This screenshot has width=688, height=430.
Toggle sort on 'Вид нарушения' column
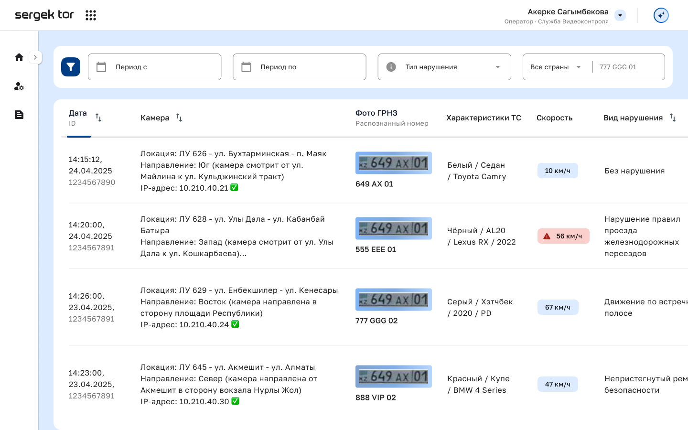673,118
